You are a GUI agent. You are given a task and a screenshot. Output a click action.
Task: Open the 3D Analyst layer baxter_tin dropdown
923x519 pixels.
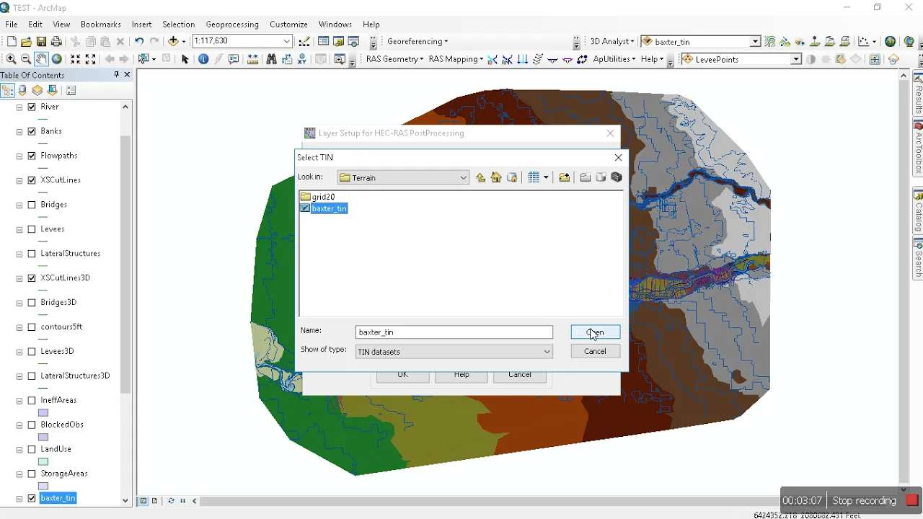[x=755, y=42]
